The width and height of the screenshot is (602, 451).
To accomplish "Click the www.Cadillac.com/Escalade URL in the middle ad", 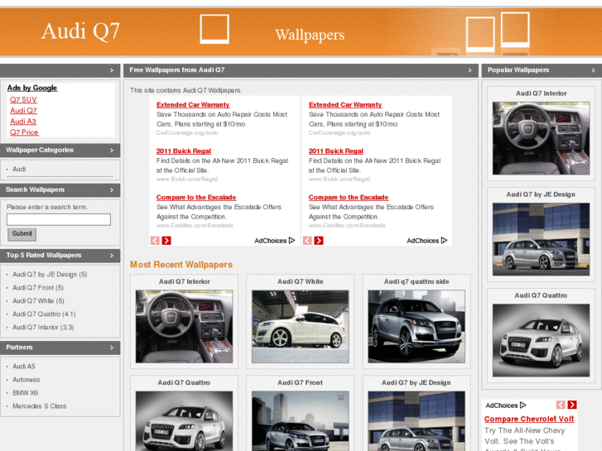I will pos(347,226).
